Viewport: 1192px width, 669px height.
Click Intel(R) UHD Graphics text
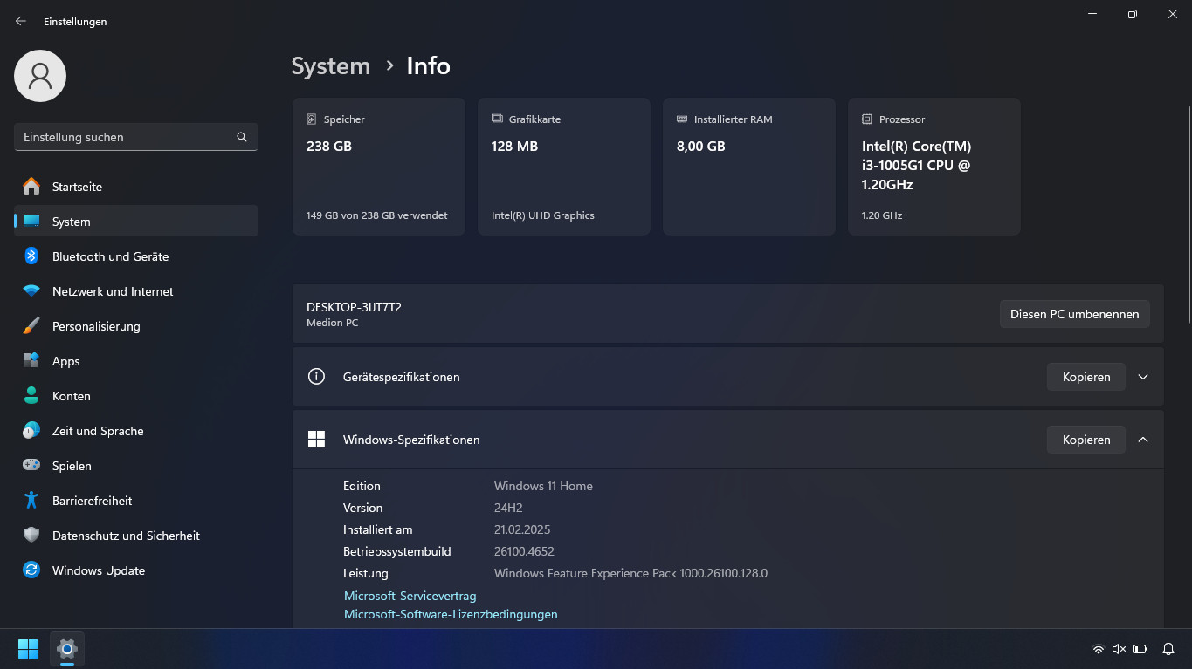[543, 215]
